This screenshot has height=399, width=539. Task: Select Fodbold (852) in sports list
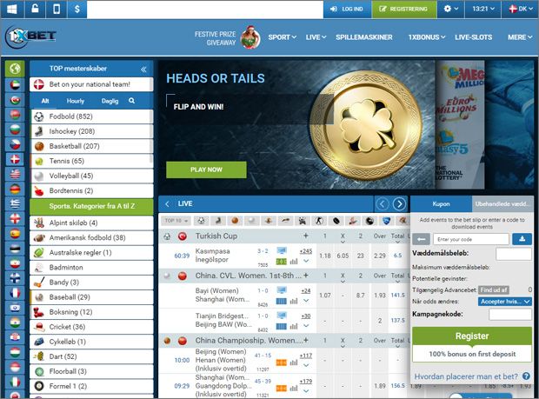[72, 116]
